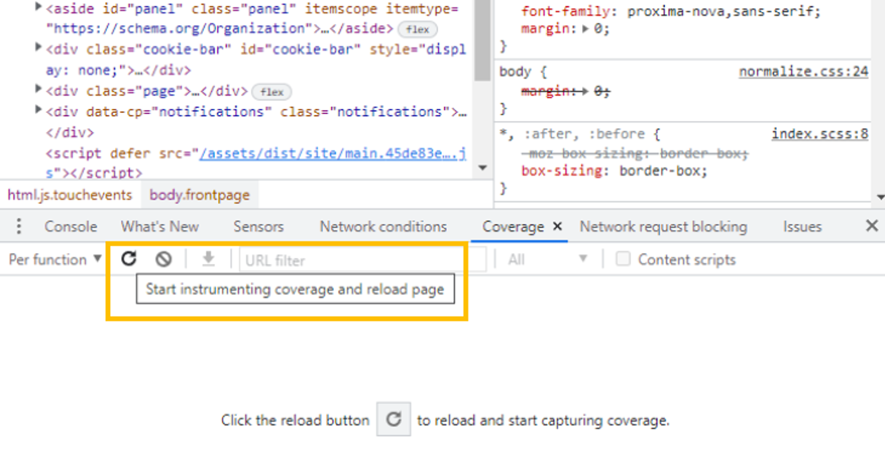
Task: Open the Per function dropdown
Action: 53,259
